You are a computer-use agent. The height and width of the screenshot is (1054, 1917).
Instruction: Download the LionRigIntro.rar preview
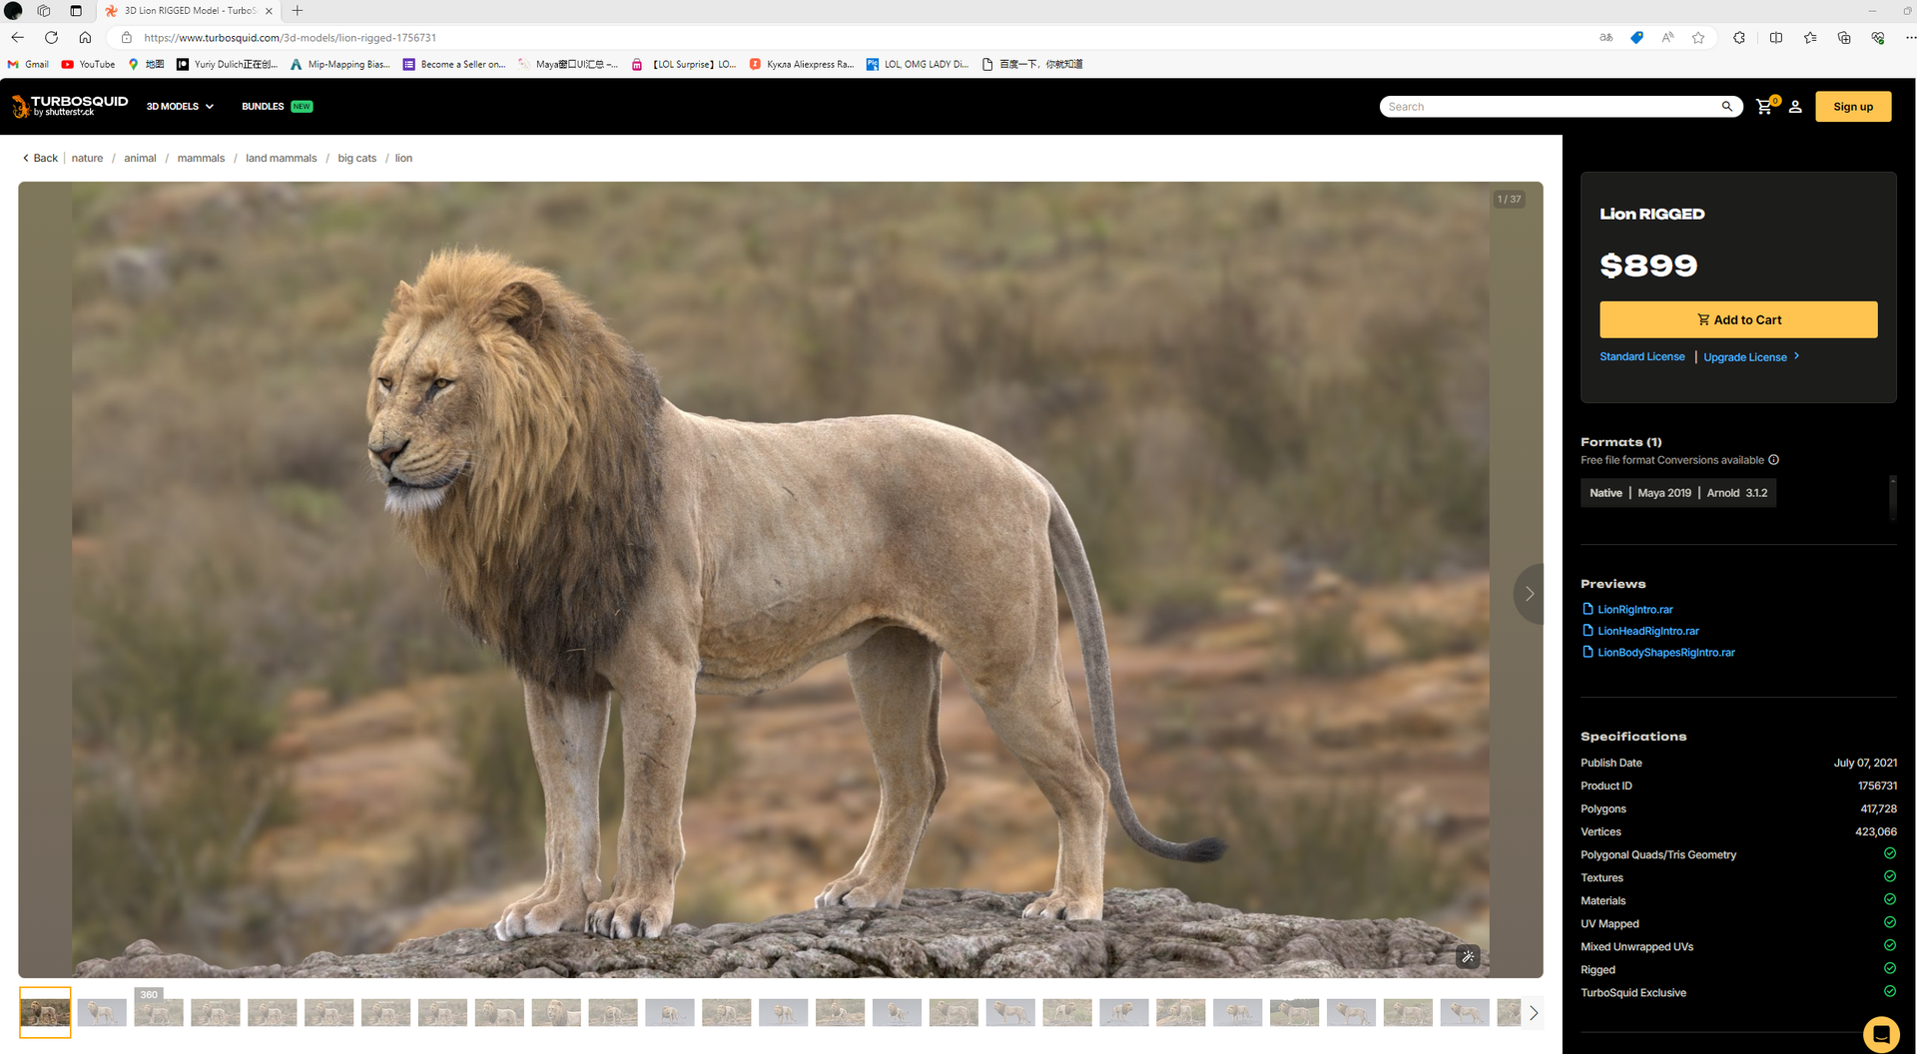(1634, 610)
